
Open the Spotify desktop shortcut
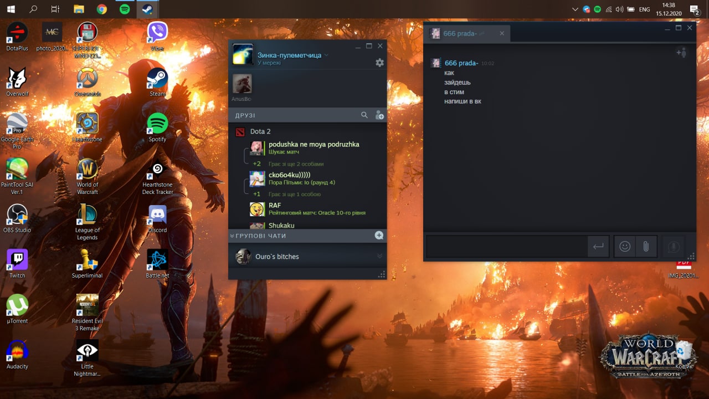point(157,127)
